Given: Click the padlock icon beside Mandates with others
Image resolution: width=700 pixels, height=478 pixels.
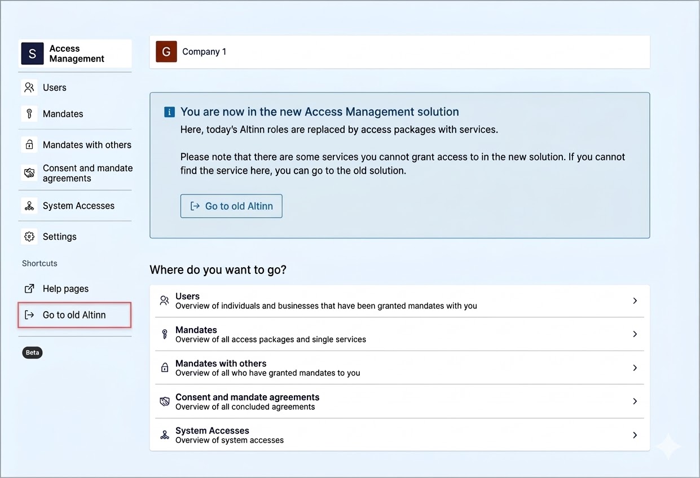Looking at the screenshot, I should point(29,145).
